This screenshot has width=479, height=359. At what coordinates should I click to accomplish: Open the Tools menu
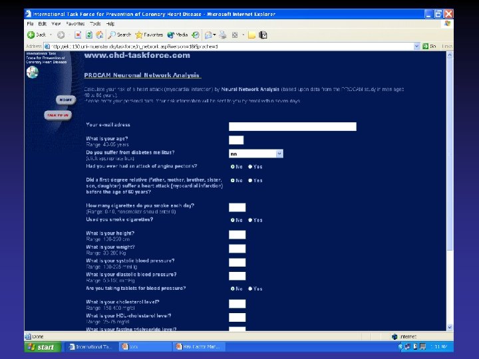[x=95, y=23]
